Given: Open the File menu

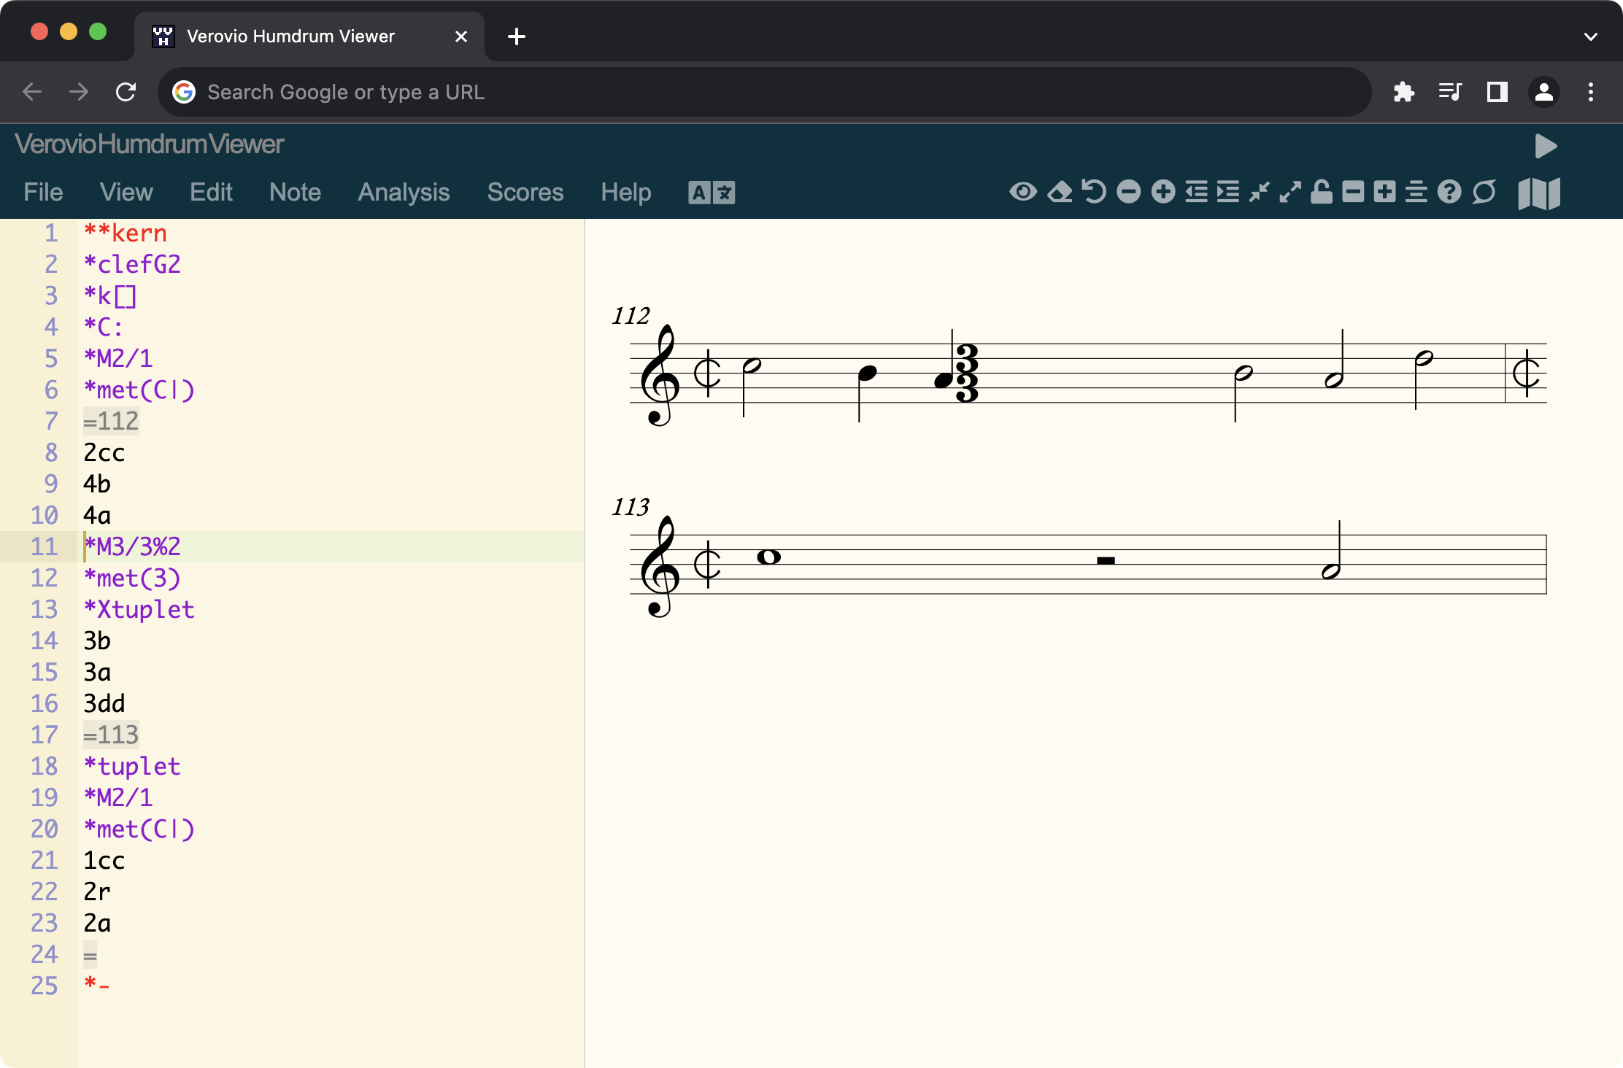Looking at the screenshot, I should (x=43, y=192).
